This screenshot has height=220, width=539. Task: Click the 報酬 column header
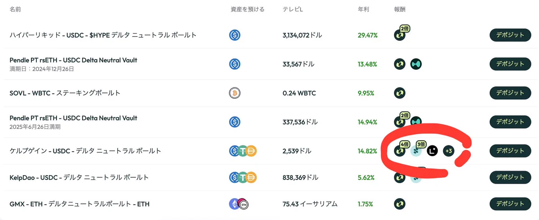pos(400,9)
